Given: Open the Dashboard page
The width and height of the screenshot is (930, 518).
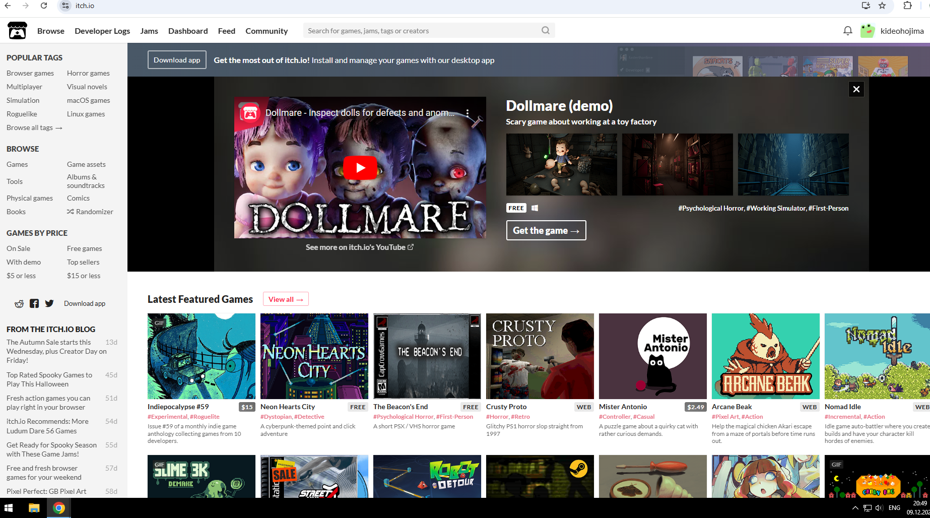Looking at the screenshot, I should [188, 31].
